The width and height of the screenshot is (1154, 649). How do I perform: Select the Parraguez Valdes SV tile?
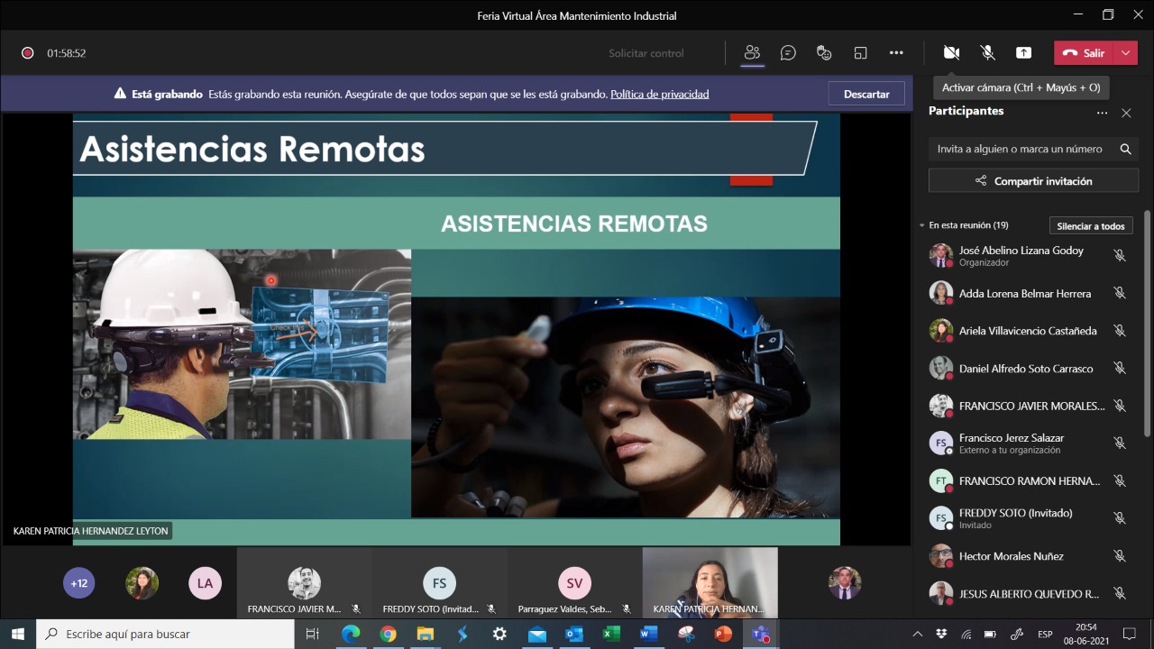574,582
